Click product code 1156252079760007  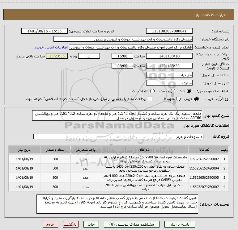coord(204,187)
